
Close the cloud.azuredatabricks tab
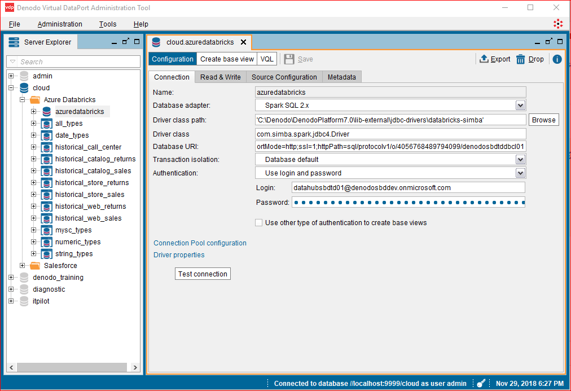coord(244,42)
